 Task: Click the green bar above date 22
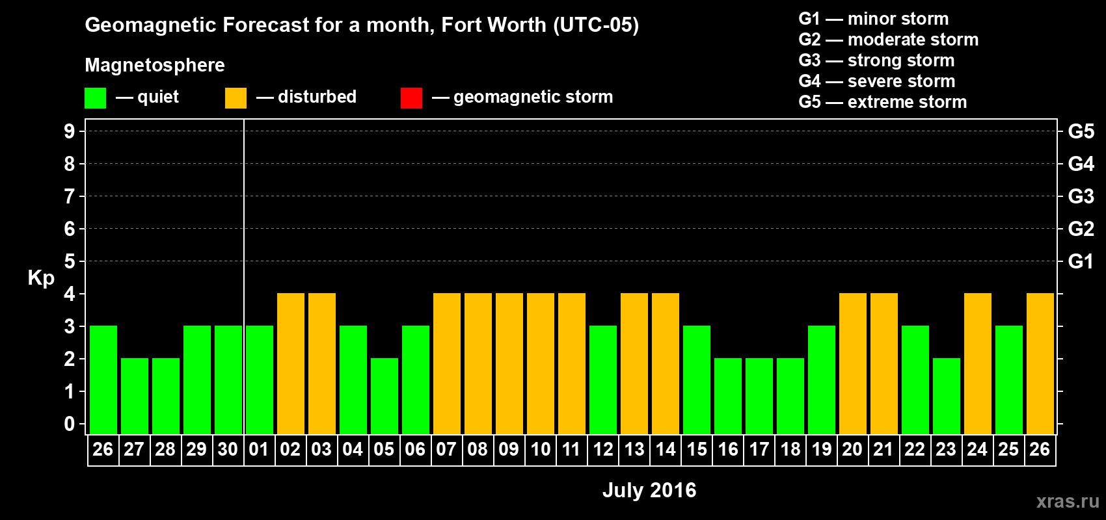pyautogui.click(x=915, y=380)
